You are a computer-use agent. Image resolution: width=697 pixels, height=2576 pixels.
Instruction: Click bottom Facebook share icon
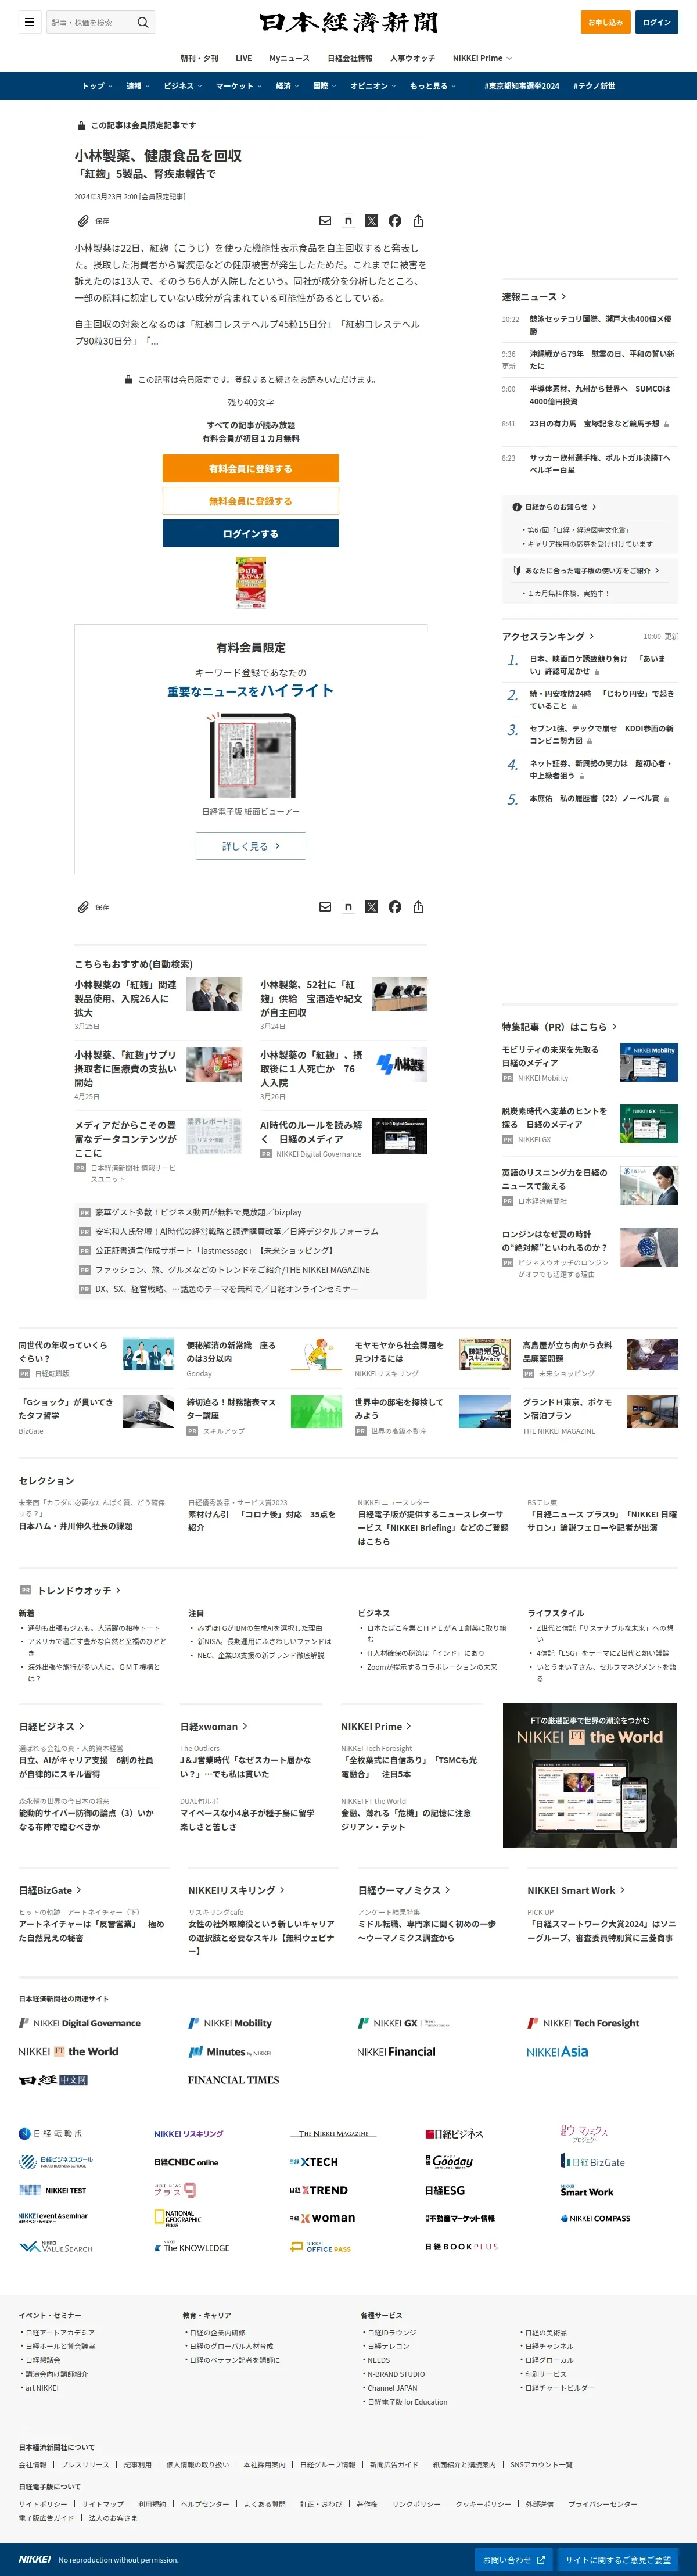[395, 907]
